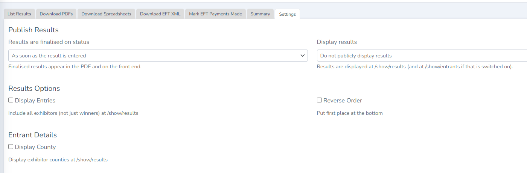Open the Mark EFT Payments Made tab

coord(215,14)
